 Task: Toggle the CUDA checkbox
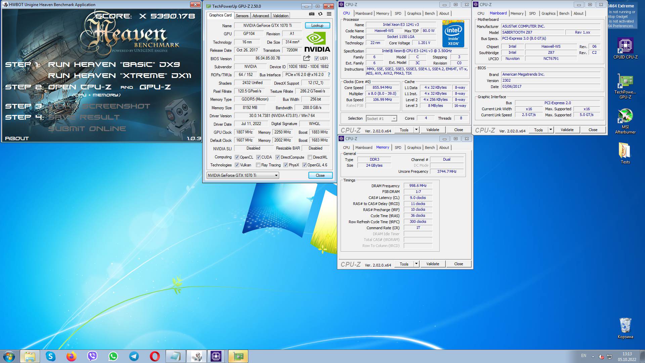(258, 157)
